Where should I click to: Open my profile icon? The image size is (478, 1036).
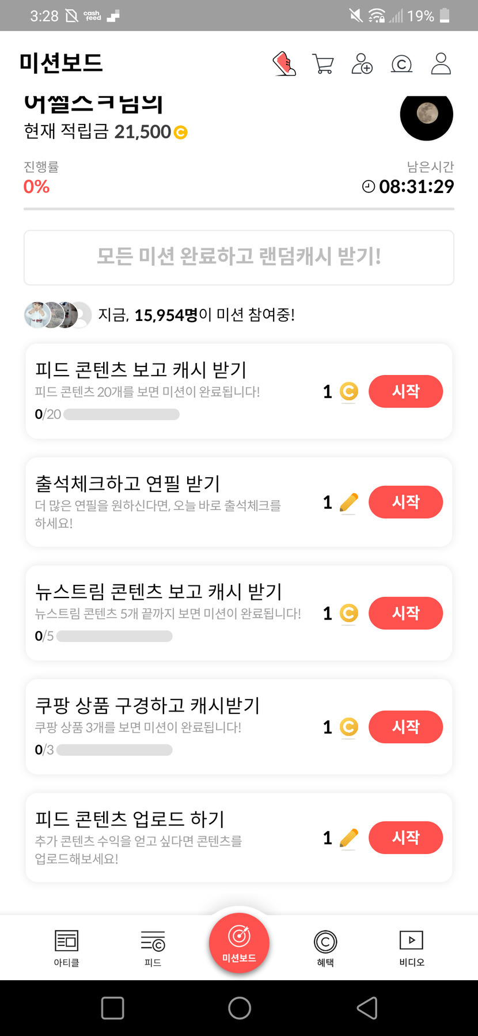[441, 64]
